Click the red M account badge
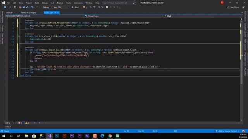 [222, 3]
